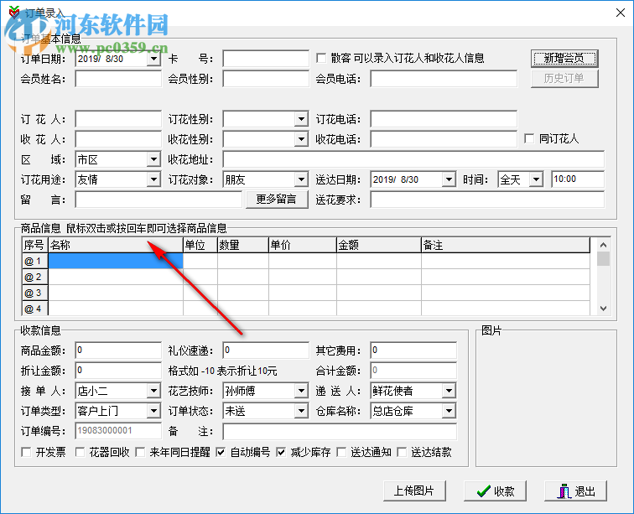Viewport: 634px width, 514px height.
Task: Click the 折让金额 input field
Action: pyautogui.click(x=118, y=371)
